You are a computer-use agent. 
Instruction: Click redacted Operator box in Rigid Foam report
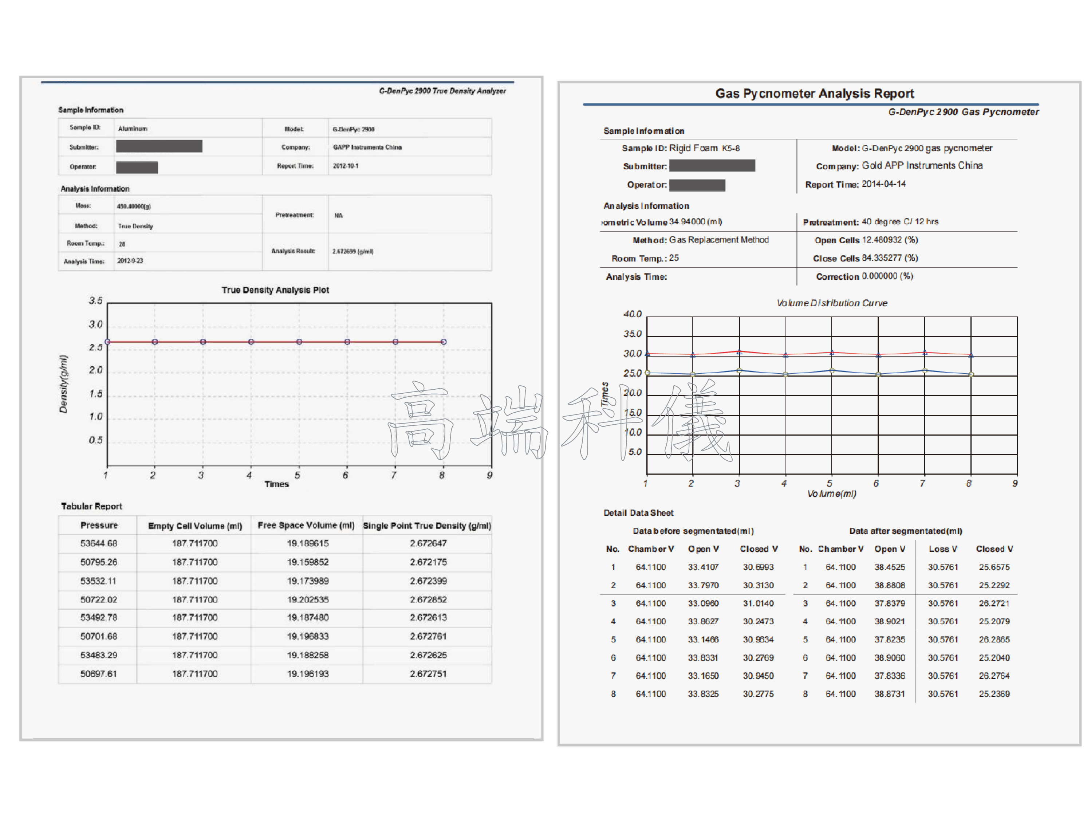(697, 185)
